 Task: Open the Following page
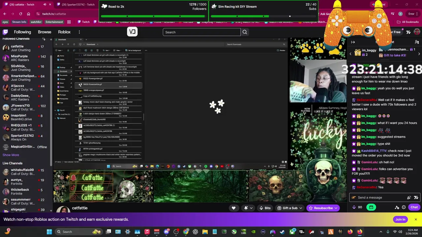tap(22, 32)
